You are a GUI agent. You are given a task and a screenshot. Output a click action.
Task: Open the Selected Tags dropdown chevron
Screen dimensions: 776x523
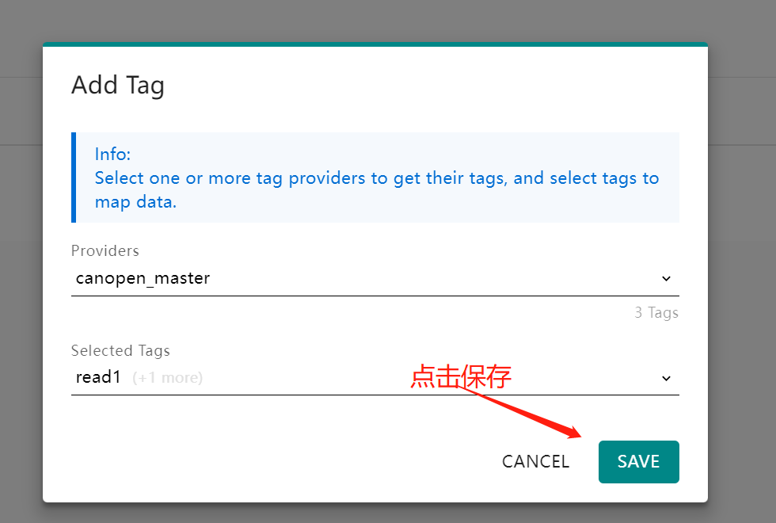(x=666, y=378)
